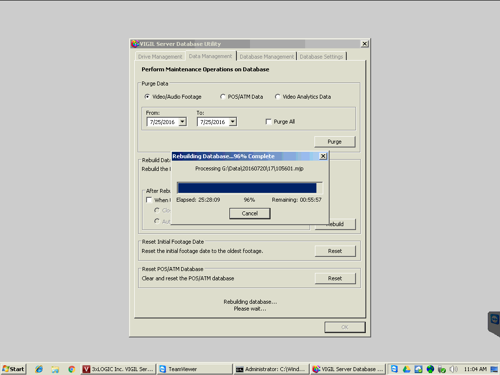Close the Rebuilding Database progress dialog

click(323, 156)
